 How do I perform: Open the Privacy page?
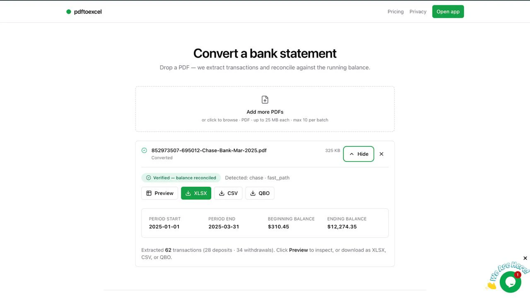pyautogui.click(x=418, y=12)
